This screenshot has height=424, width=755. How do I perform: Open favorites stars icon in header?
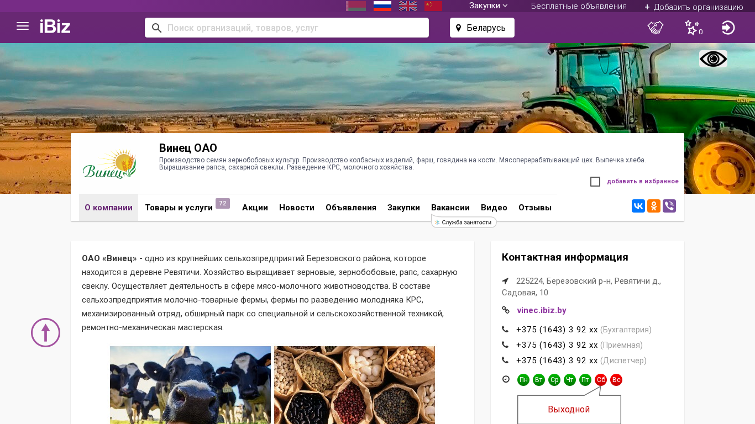pos(693,28)
